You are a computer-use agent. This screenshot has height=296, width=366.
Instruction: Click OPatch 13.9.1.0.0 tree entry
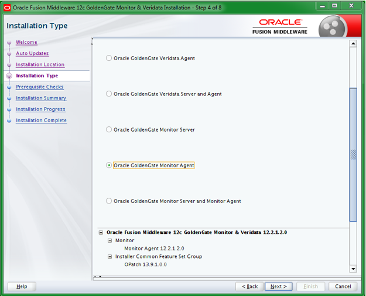click(145, 264)
